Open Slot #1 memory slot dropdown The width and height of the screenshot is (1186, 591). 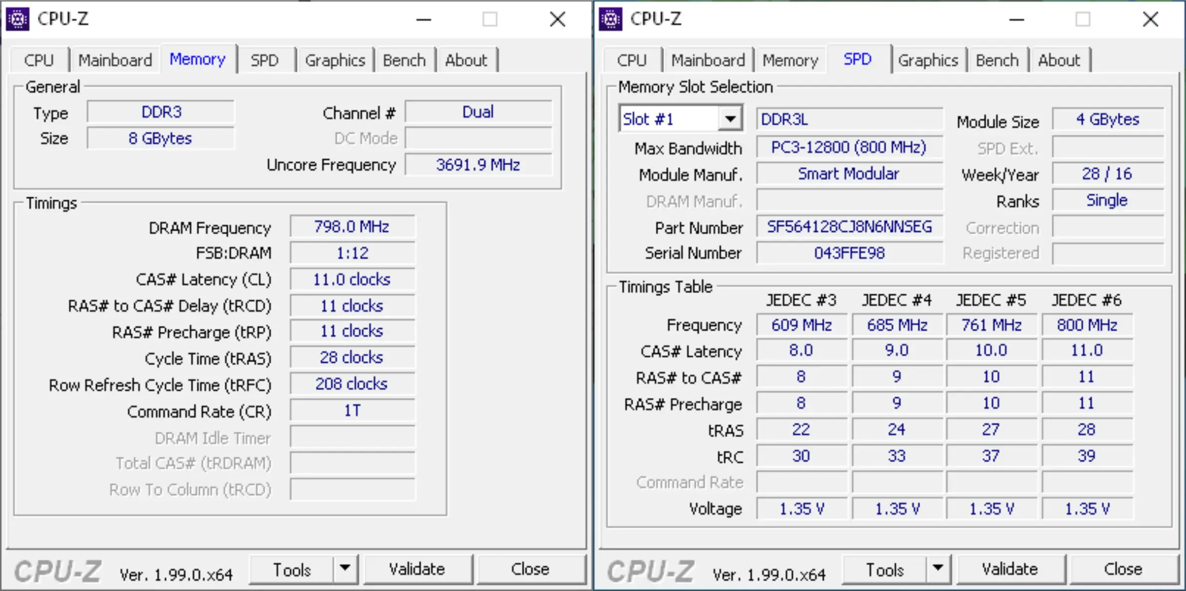(x=730, y=119)
